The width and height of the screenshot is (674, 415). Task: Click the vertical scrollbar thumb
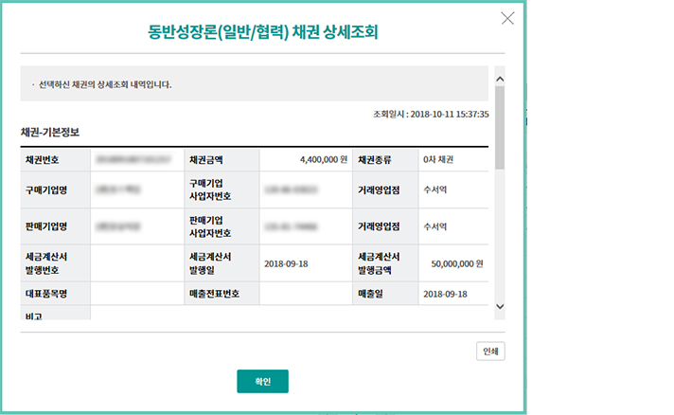click(x=500, y=128)
